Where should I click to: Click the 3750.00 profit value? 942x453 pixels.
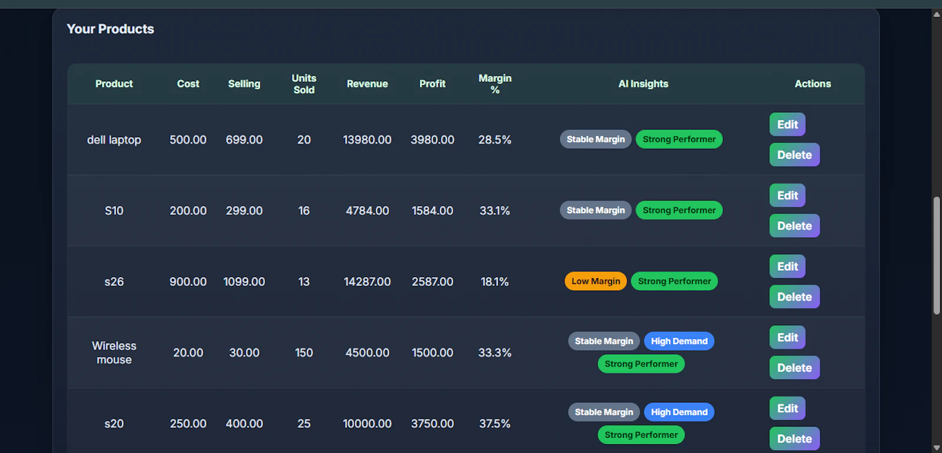433,424
